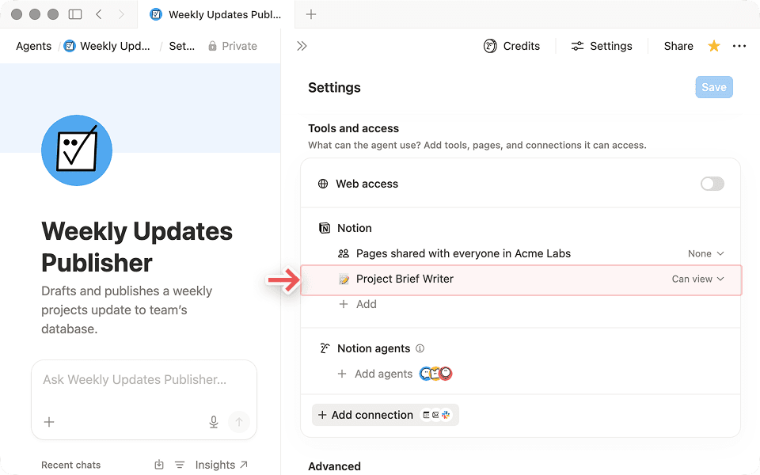Click the globe icon beside Web access
Image resolution: width=760 pixels, height=475 pixels.
(323, 184)
